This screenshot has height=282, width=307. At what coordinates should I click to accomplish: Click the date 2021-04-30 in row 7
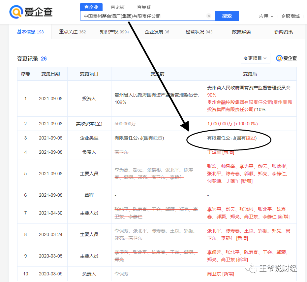point(50,213)
